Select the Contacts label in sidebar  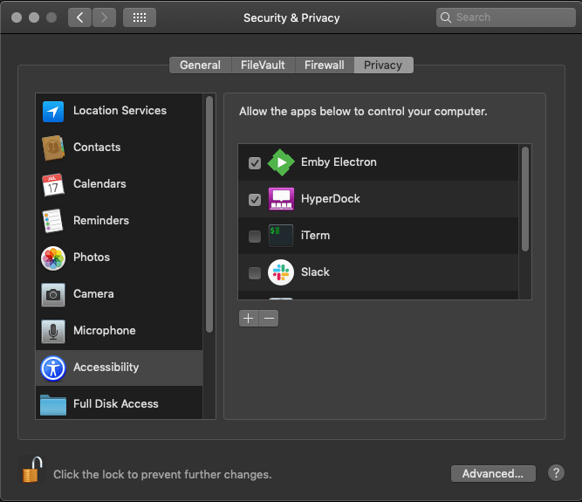(97, 147)
